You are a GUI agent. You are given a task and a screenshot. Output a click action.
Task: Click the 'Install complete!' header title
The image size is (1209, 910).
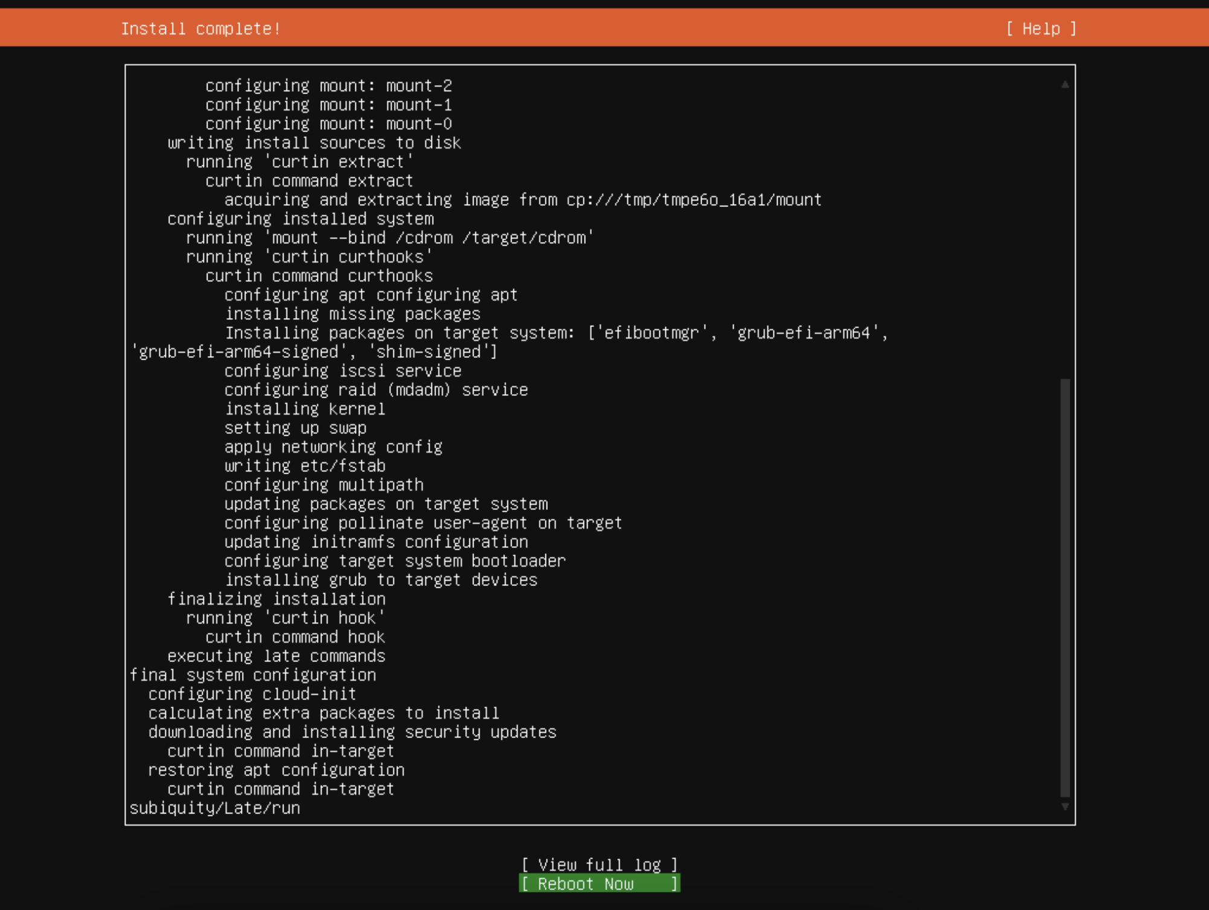200,28
